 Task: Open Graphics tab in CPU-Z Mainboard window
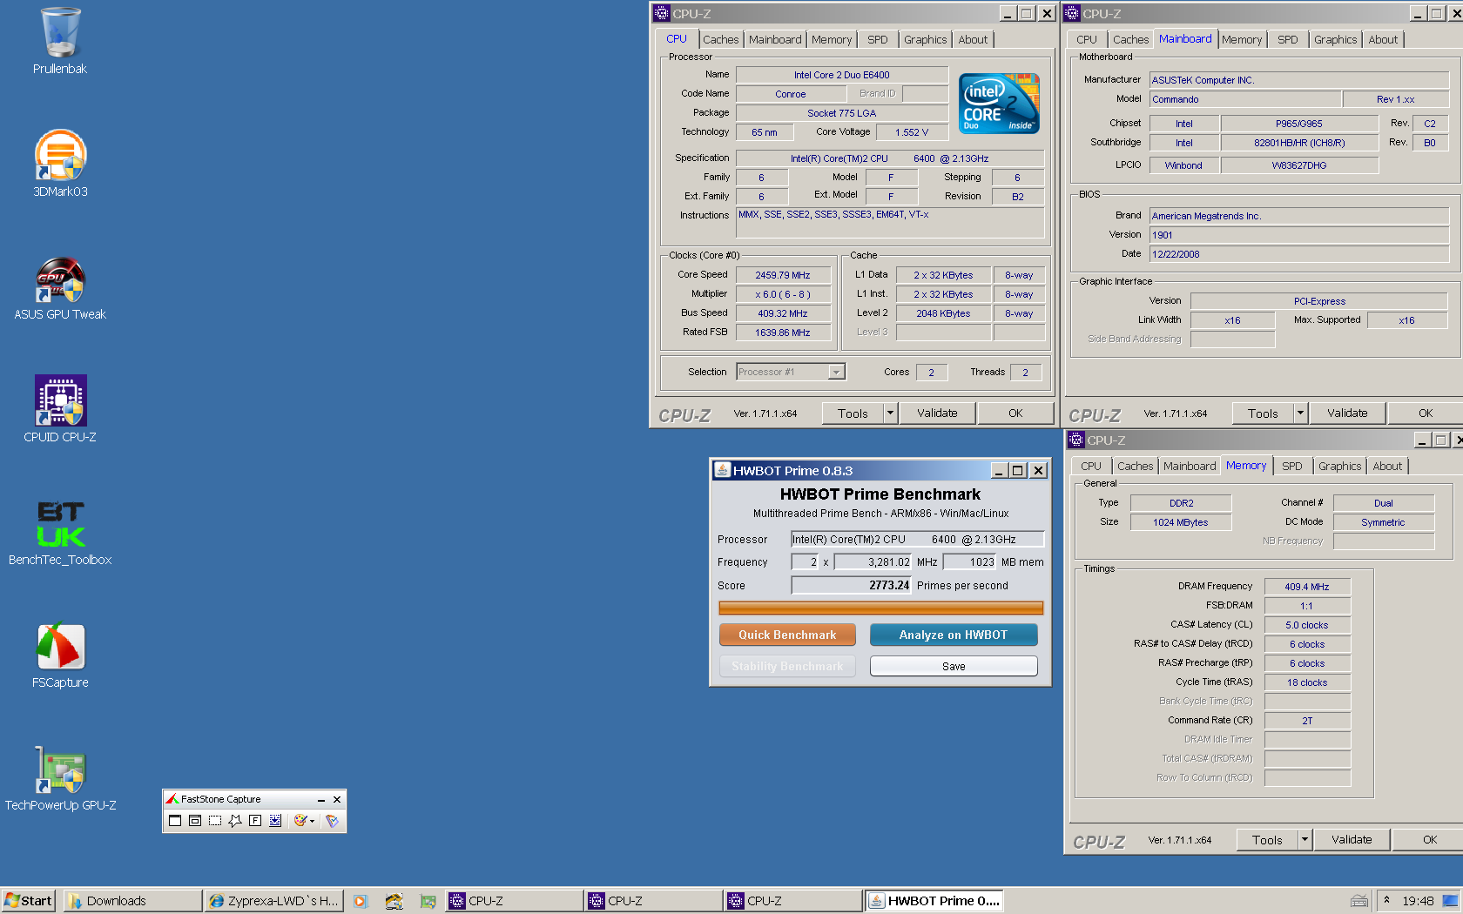click(x=1335, y=40)
